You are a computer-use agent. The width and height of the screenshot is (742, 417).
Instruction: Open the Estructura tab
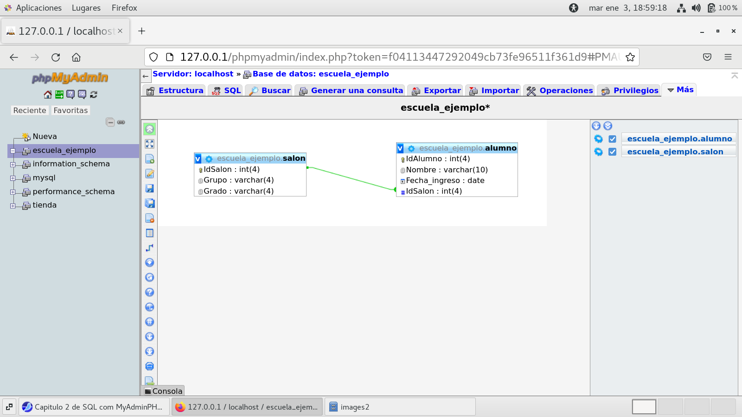click(x=175, y=90)
